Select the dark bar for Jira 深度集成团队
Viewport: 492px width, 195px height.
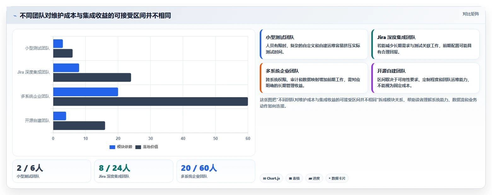click(x=92, y=77)
